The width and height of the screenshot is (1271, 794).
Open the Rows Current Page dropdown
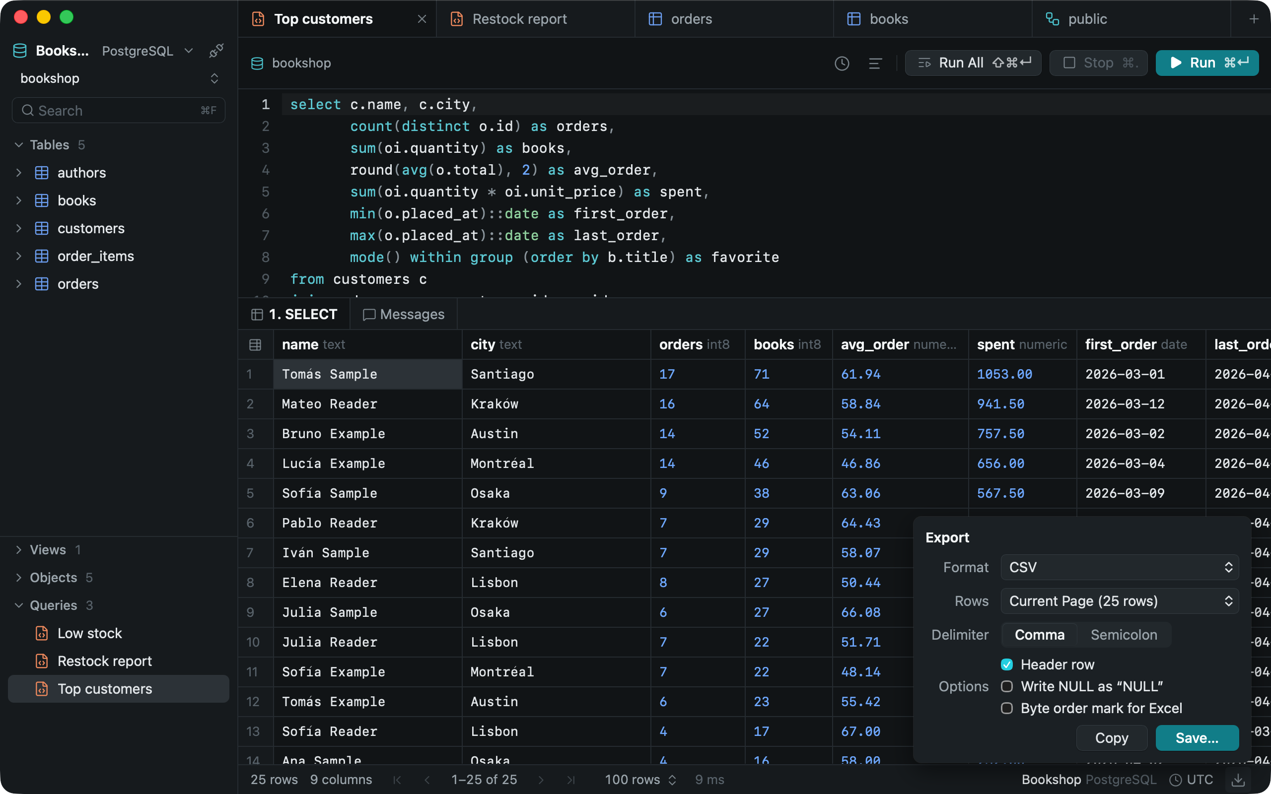coord(1120,601)
